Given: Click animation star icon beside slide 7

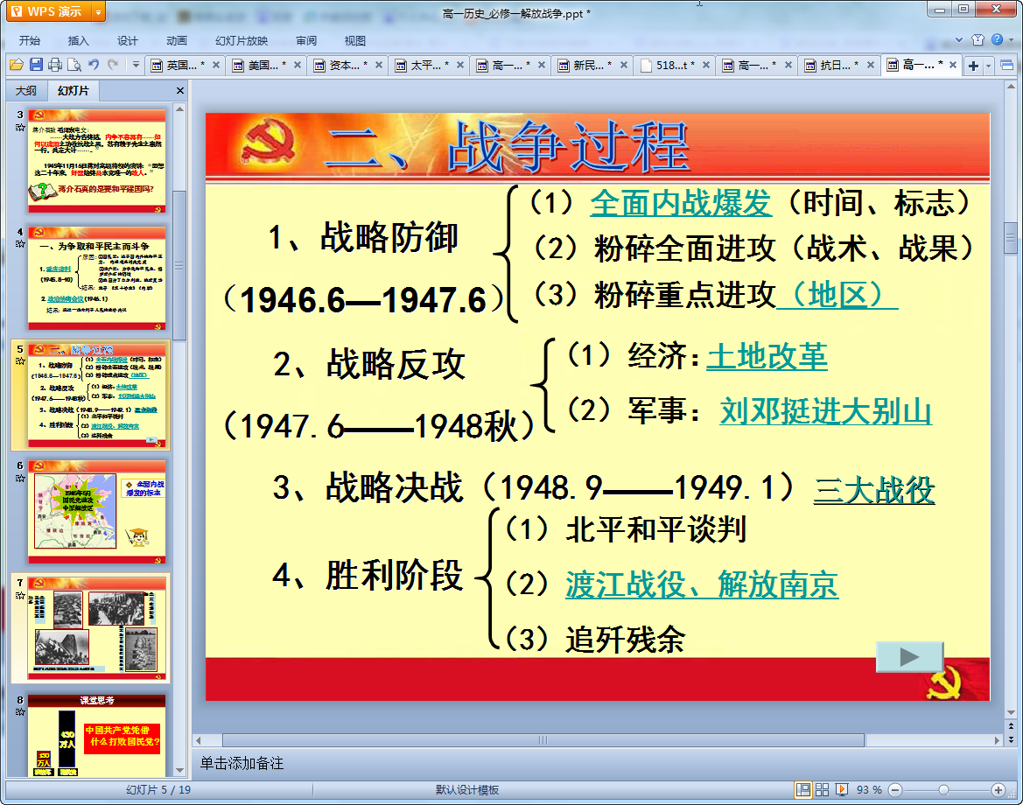Looking at the screenshot, I should (20, 595).
